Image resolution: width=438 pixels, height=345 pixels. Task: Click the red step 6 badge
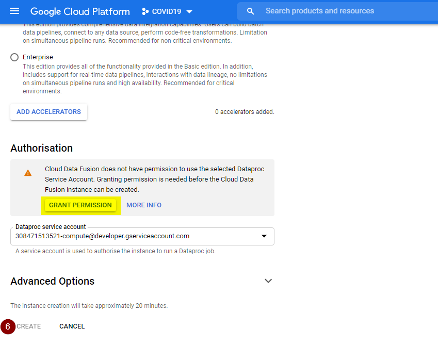point(8,326)
